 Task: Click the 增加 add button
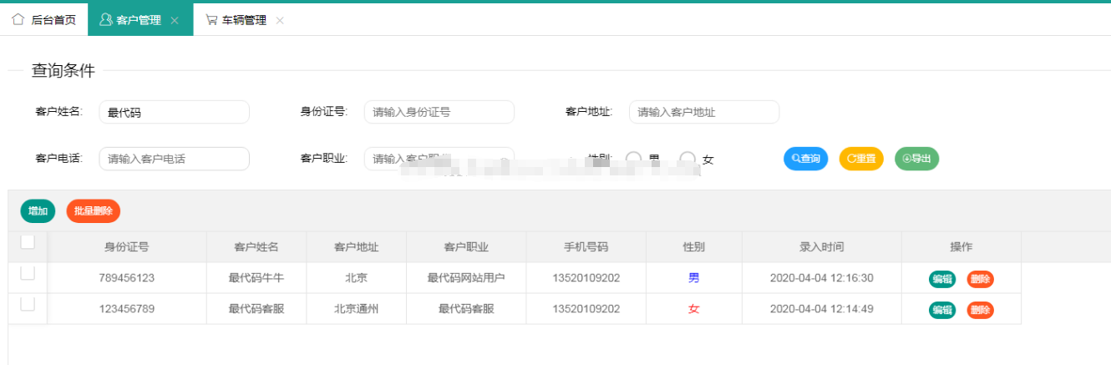38,211
